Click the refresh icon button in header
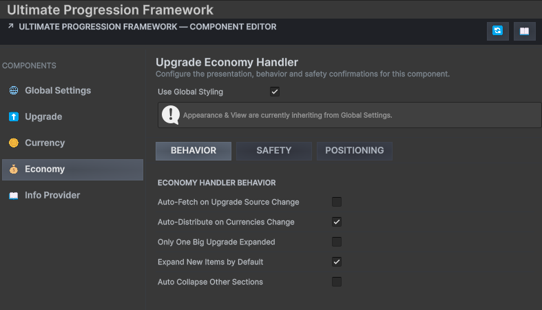 [497, 31]
